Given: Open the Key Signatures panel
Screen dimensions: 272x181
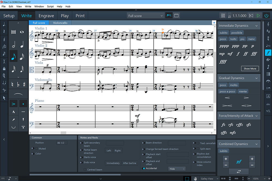Looking at the screenshot, I should coord(268,31).
